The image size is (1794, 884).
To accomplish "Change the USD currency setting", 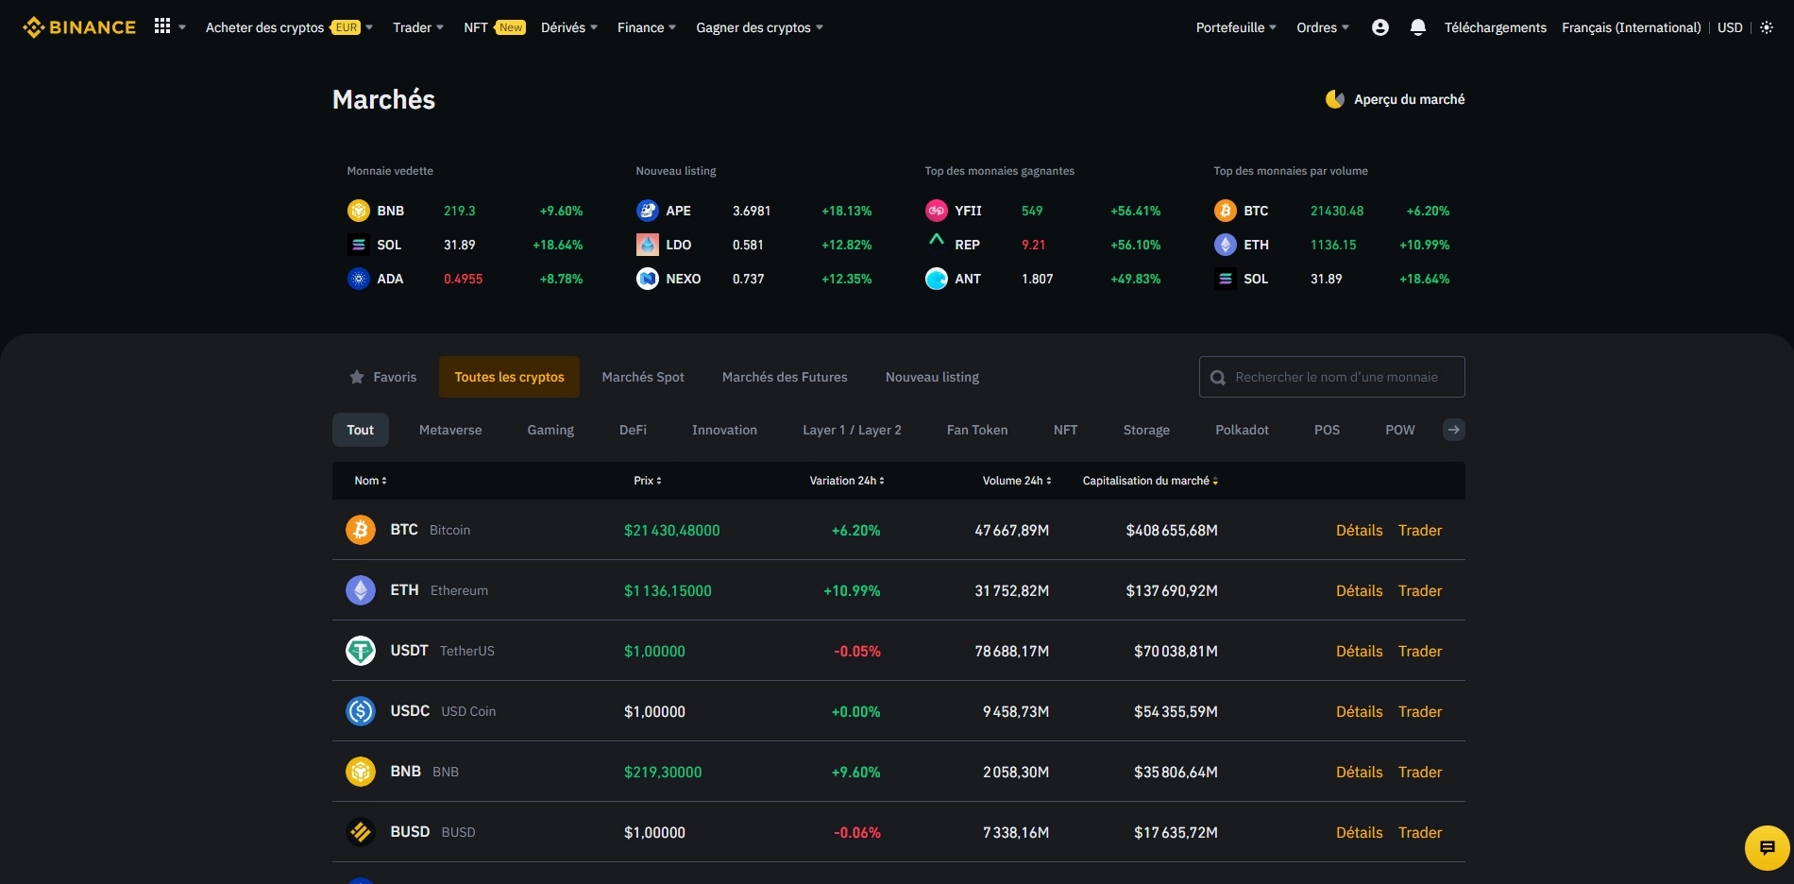I will (1730, 27).
